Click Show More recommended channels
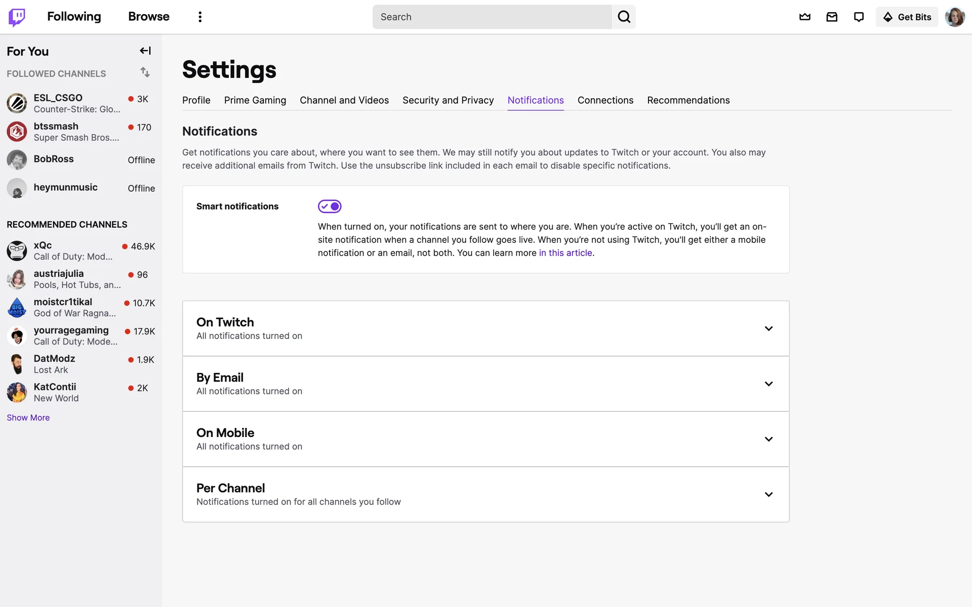This screenshot has height=607, width=972. 28,417
